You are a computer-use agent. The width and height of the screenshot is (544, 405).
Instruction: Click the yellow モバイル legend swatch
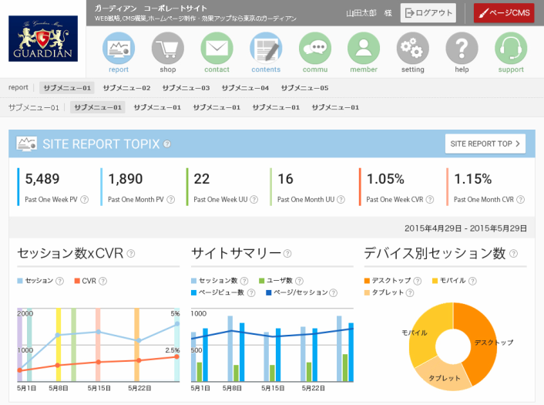[435, 281]
